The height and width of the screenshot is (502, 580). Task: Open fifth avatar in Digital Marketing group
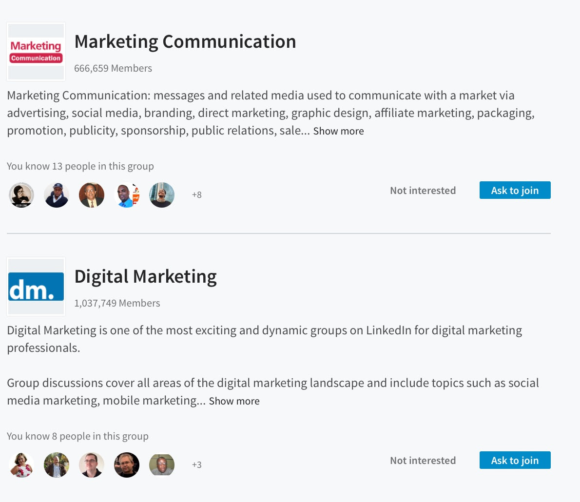point(162,465)
